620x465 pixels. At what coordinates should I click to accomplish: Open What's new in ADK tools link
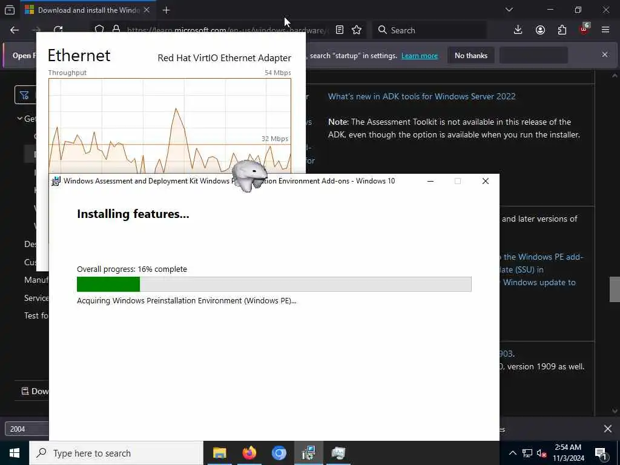coord(421,96)
